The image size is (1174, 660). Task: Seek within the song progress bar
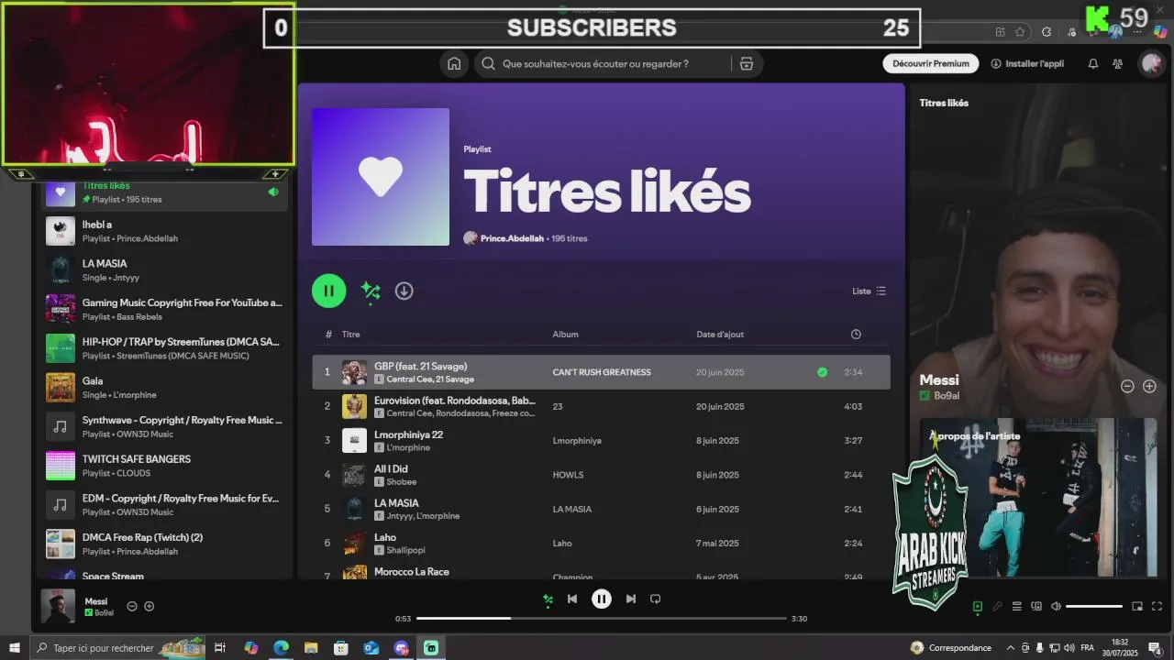pos(602,619)
